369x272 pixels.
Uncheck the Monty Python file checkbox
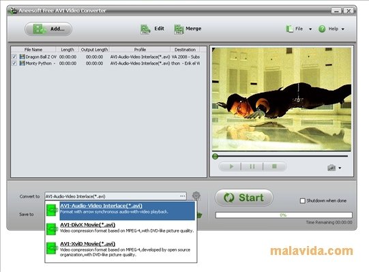click(14, 63)
